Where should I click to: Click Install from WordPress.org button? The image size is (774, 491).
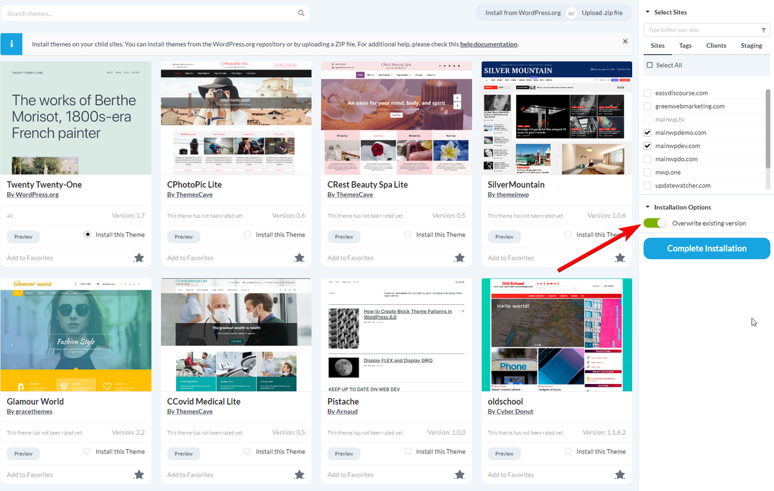(523, 13)
